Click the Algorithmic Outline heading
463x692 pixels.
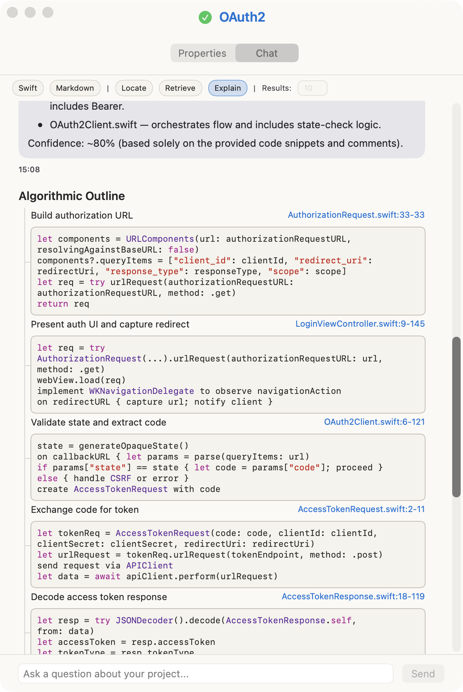(x=71, y=196)
